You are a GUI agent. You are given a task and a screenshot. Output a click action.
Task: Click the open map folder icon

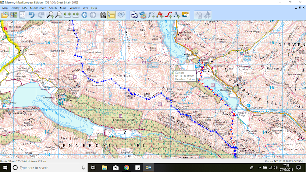tap(5, 15)
